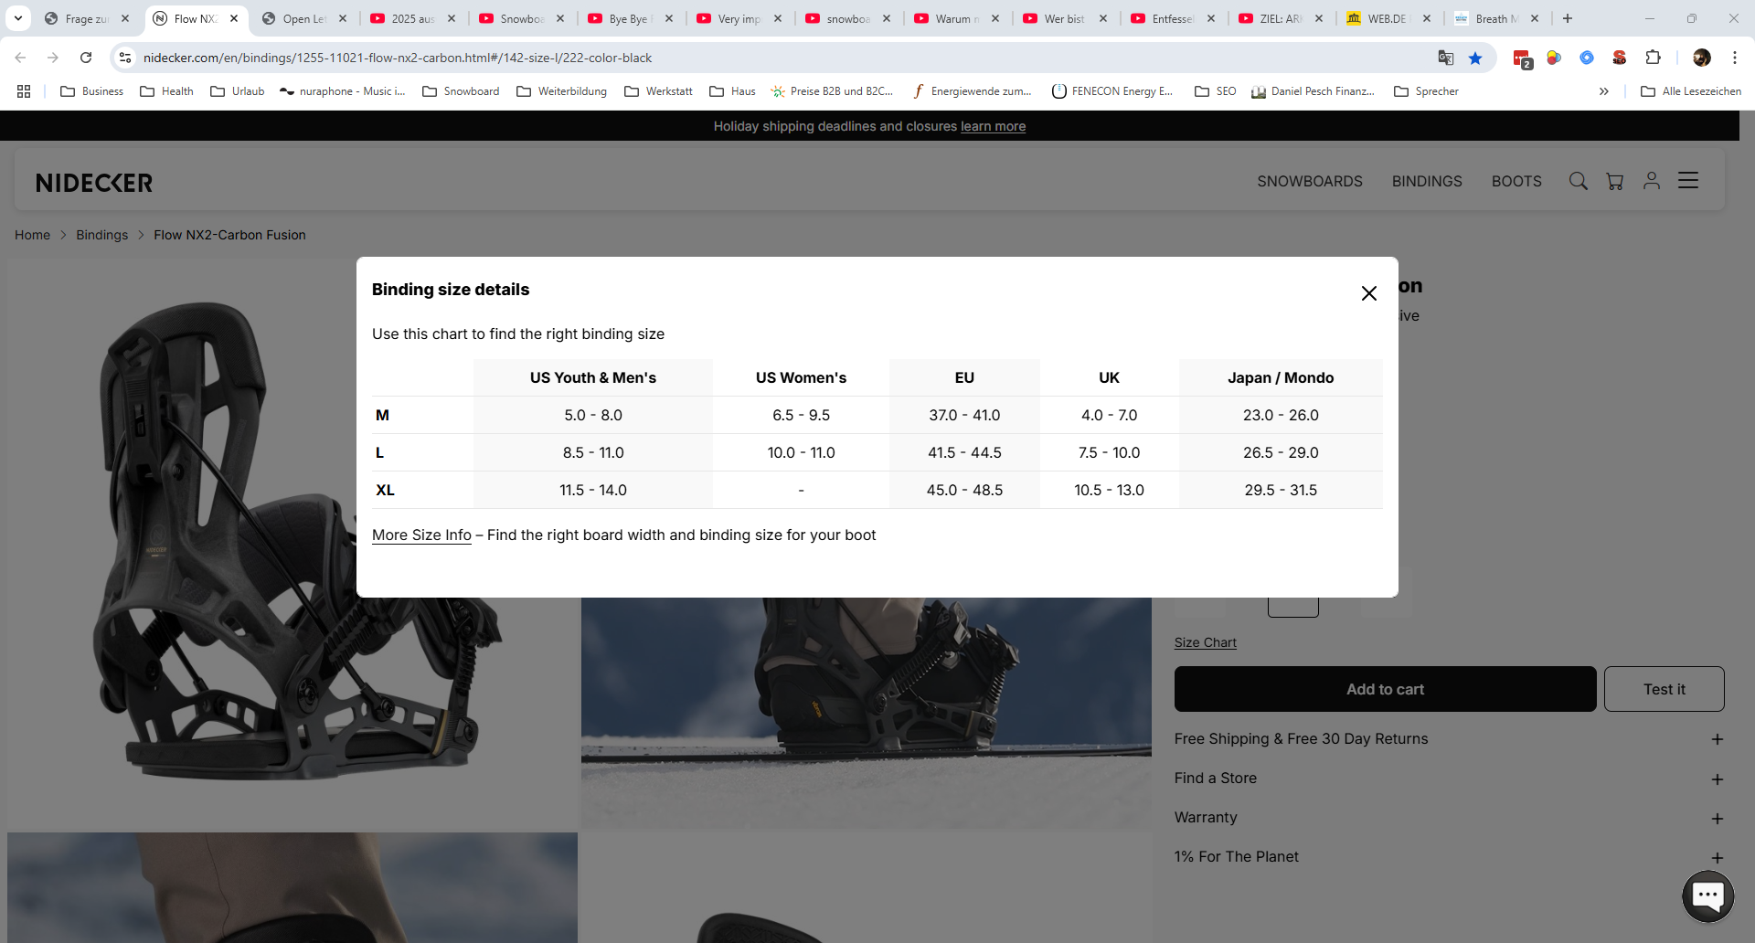Expand the Find a Store section
This screenshot has width=1755, height=943.
pyautogui.click(x=1717, y=779)
